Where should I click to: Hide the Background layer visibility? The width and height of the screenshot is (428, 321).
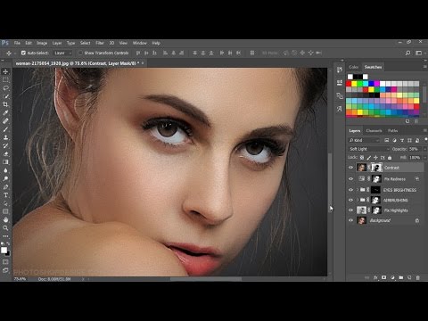pos(350,220)
